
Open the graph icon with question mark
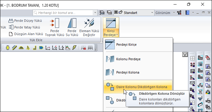(61, 48)
